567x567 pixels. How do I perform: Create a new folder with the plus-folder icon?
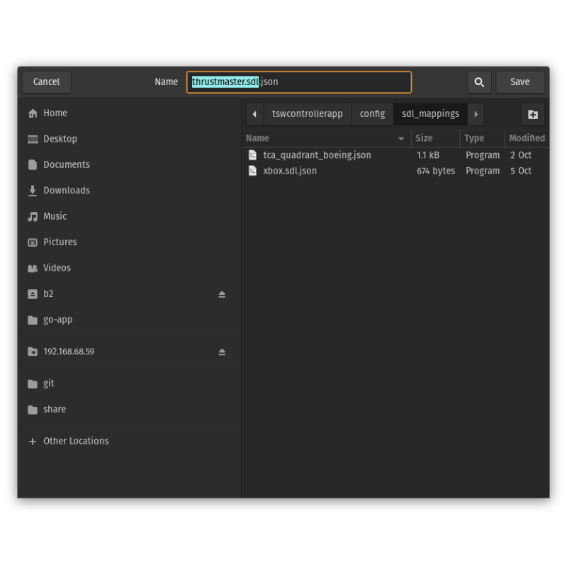tap(533, 114)
